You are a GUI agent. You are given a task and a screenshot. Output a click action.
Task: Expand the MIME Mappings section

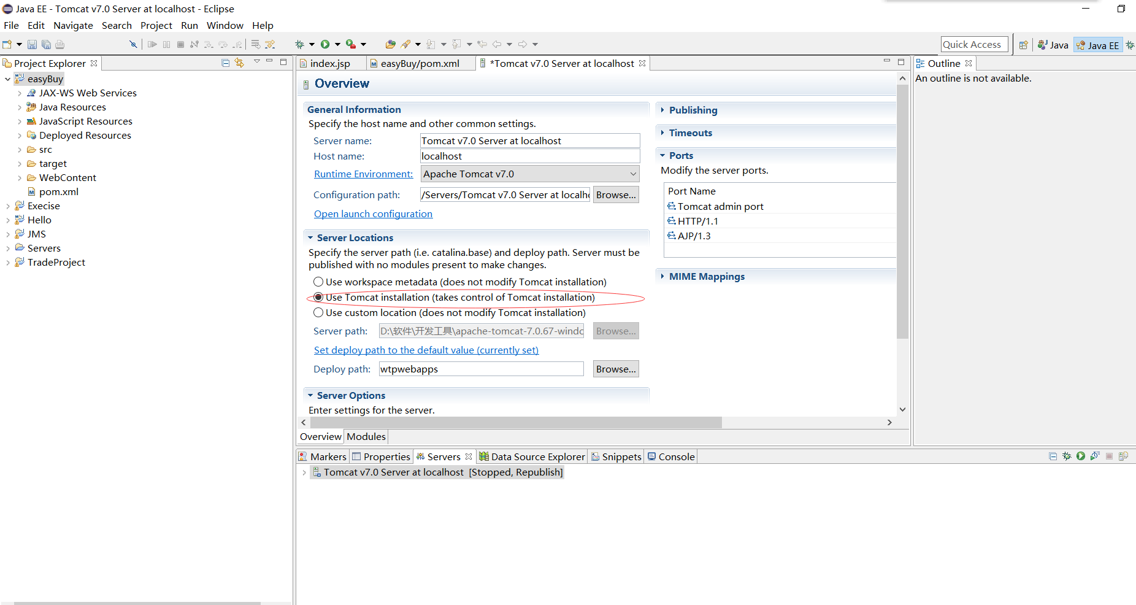[x=662, y=276]
